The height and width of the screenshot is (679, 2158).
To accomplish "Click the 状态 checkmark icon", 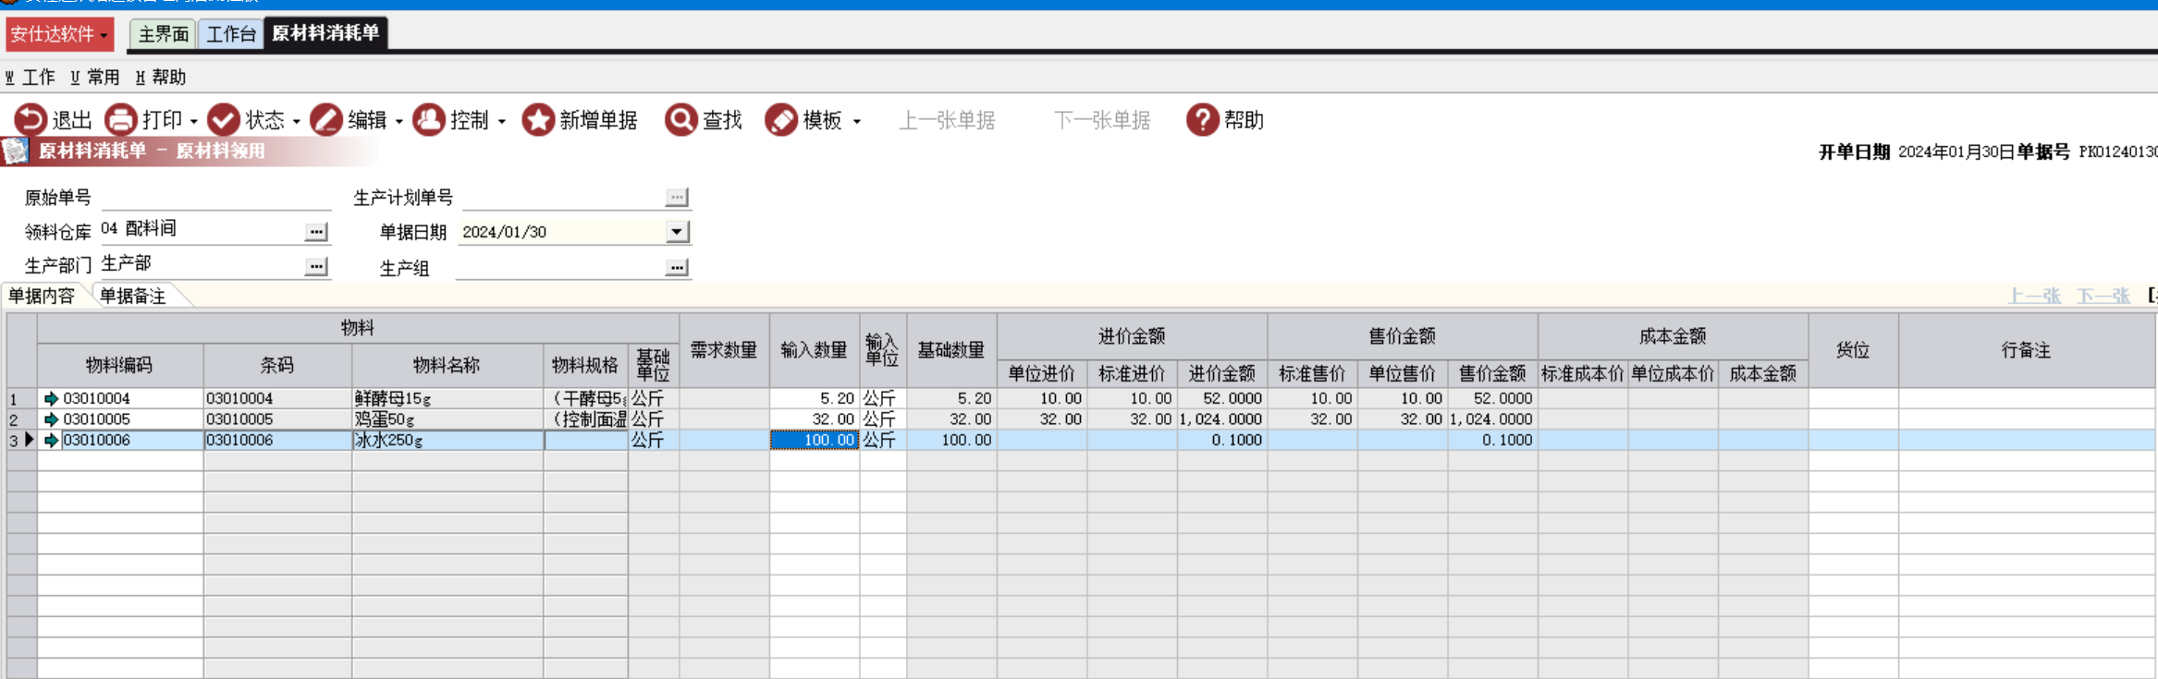I will click(223, 120).
